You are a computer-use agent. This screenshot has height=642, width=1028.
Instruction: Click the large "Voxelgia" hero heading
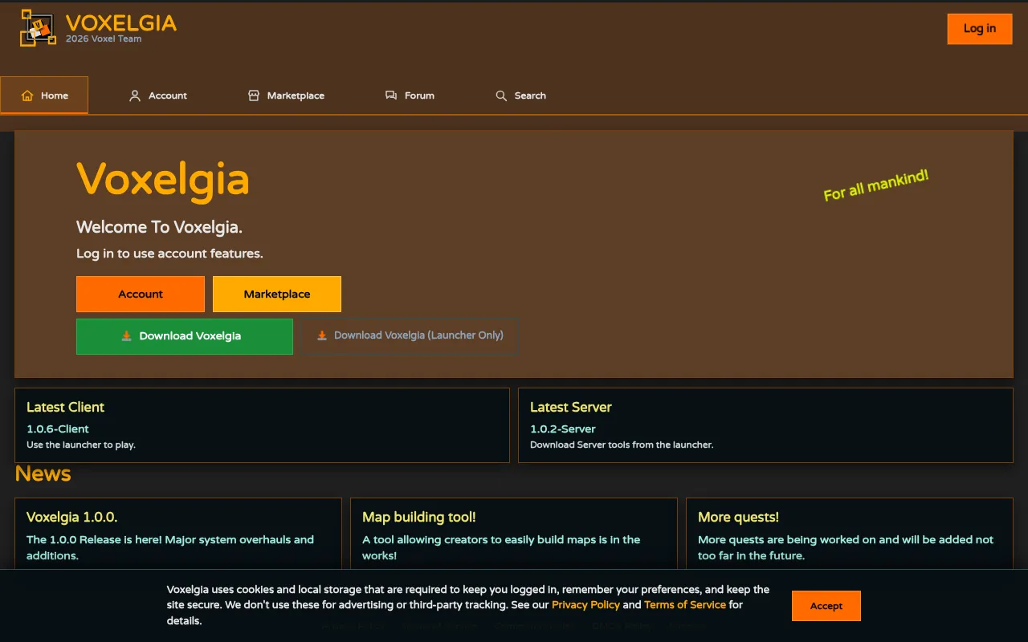(x=163, y=180)
